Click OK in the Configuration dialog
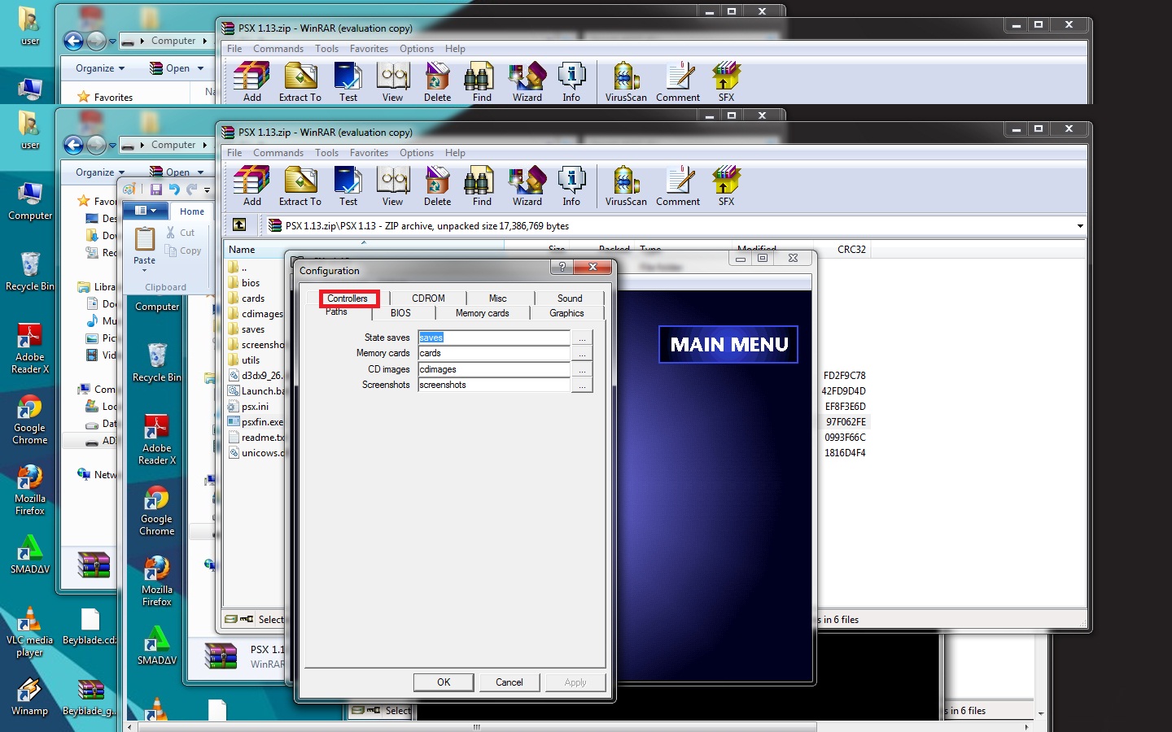The height and width of the screenshot is (732, 1172). [x=444, y=682]
